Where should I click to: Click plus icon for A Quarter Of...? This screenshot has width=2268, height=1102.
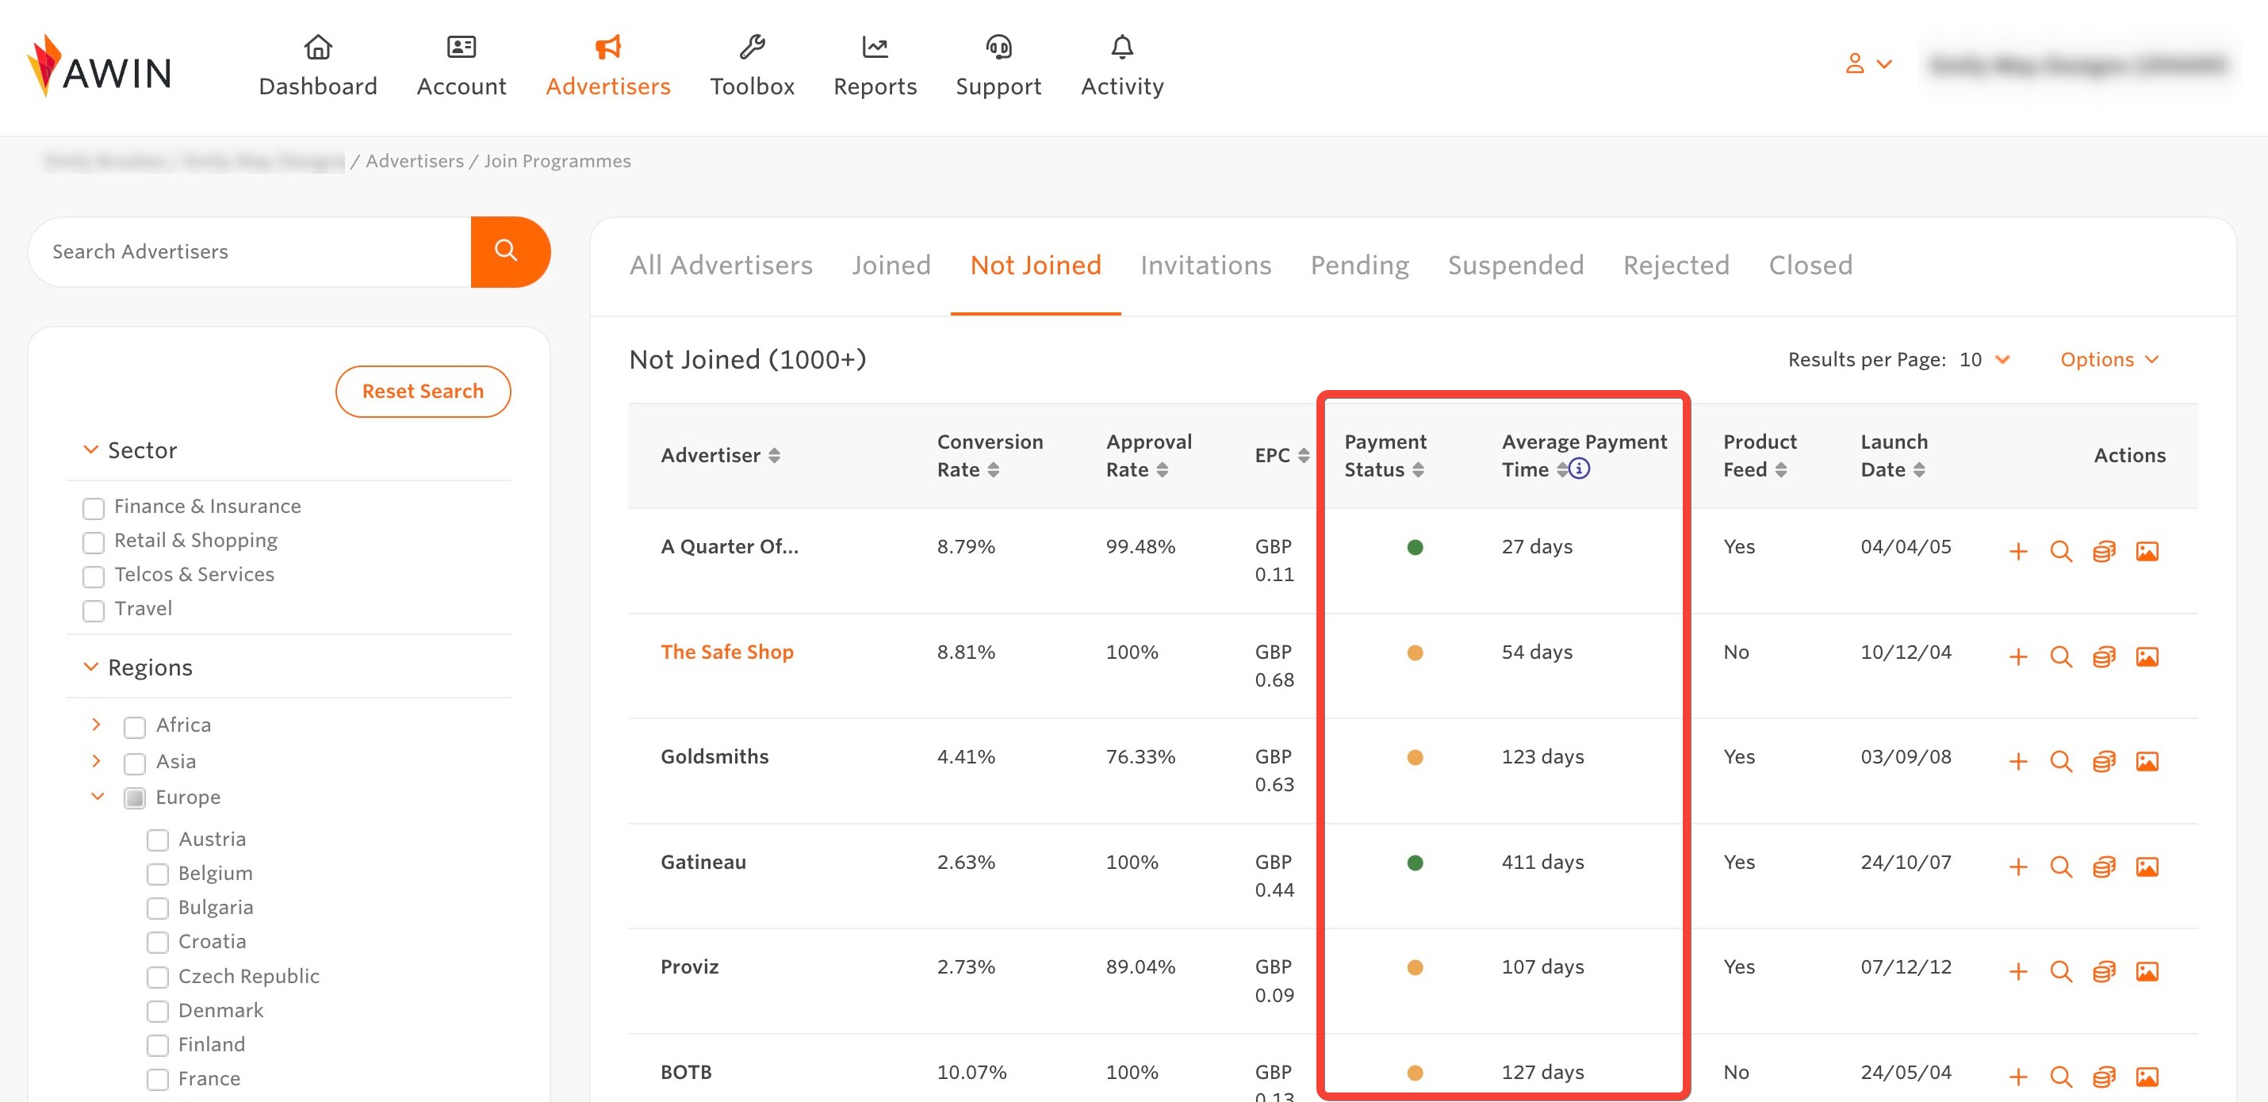[x=2017, y=551]
